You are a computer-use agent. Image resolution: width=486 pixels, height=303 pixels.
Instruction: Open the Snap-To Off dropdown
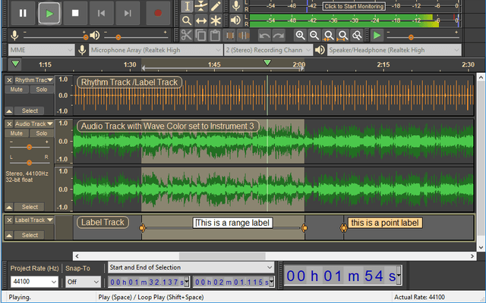pyautogui.click(x=83, y=282)
